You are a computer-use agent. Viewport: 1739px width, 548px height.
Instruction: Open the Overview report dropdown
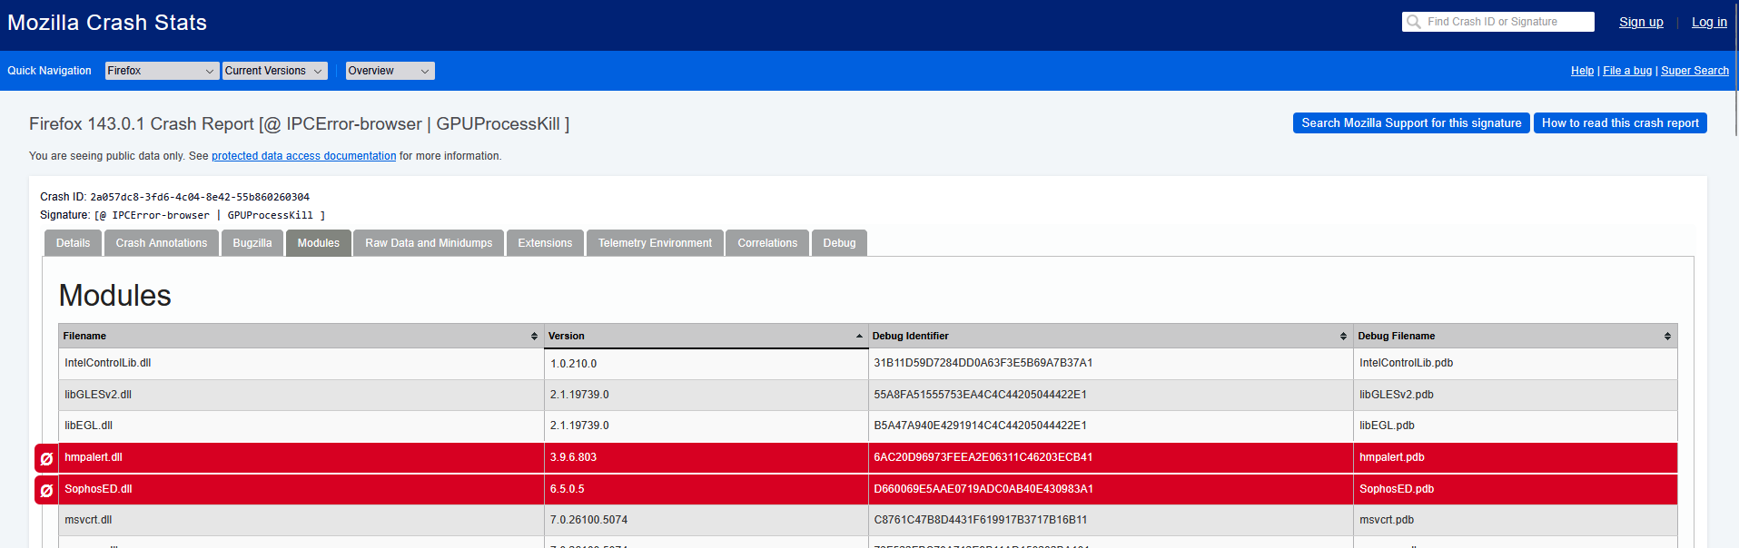(x=390, y=71)
